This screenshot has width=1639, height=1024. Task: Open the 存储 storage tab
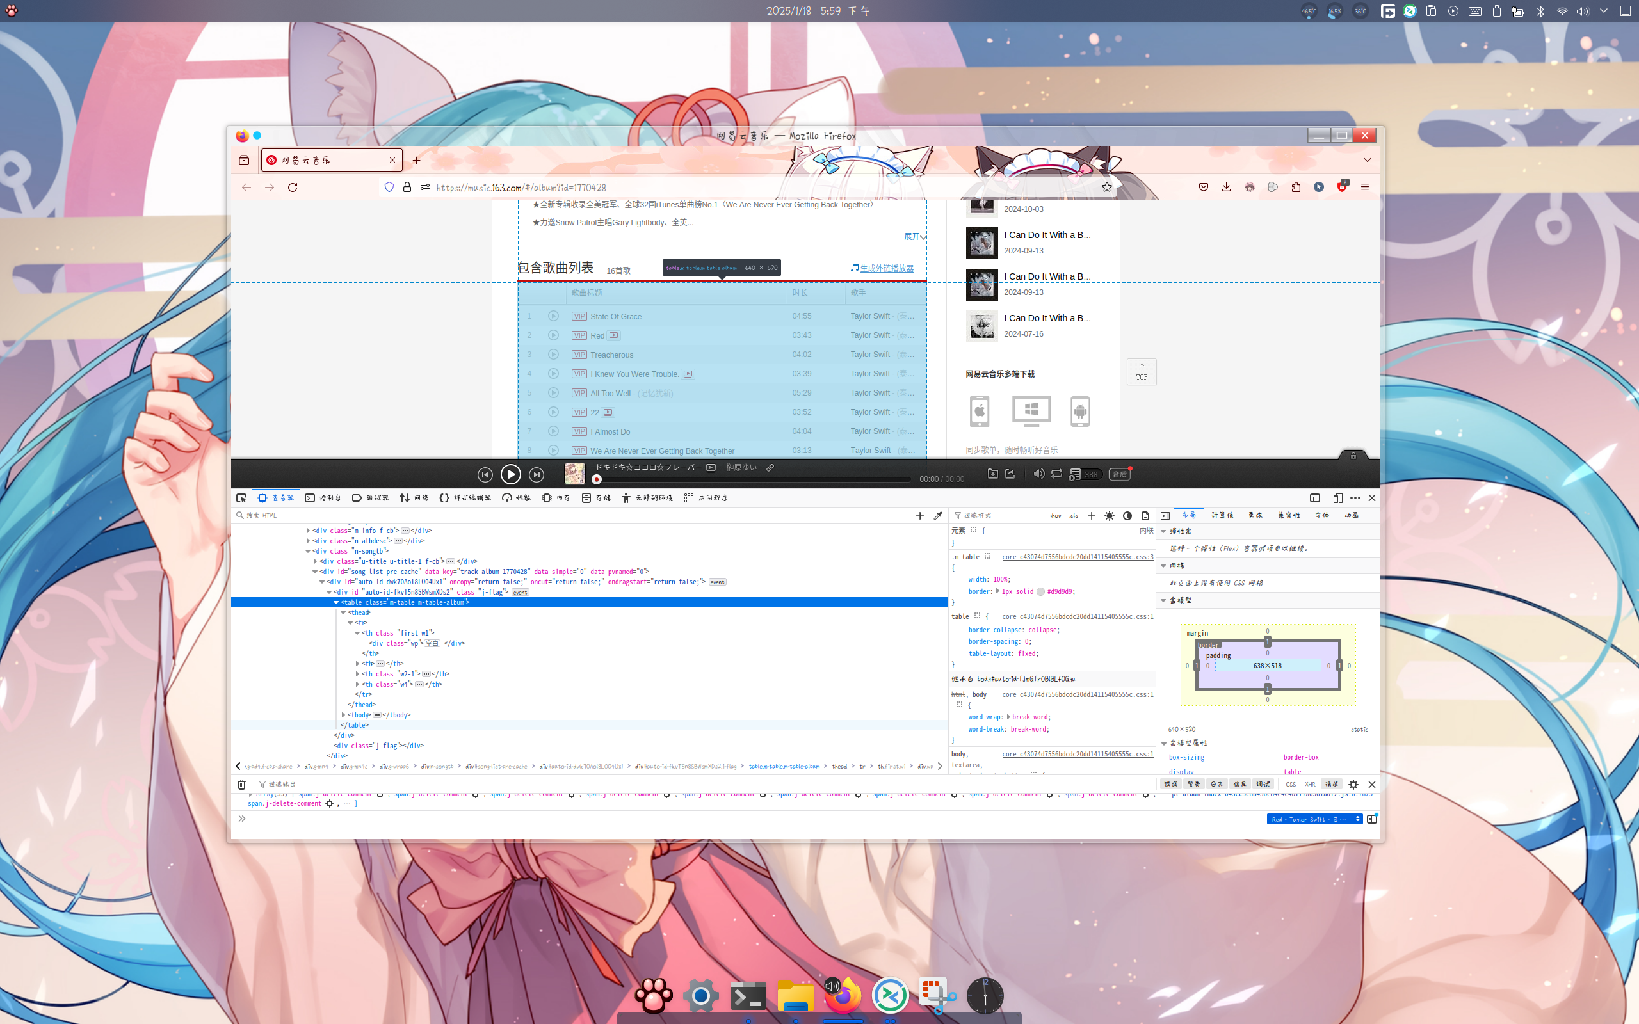tap(596, 498)
